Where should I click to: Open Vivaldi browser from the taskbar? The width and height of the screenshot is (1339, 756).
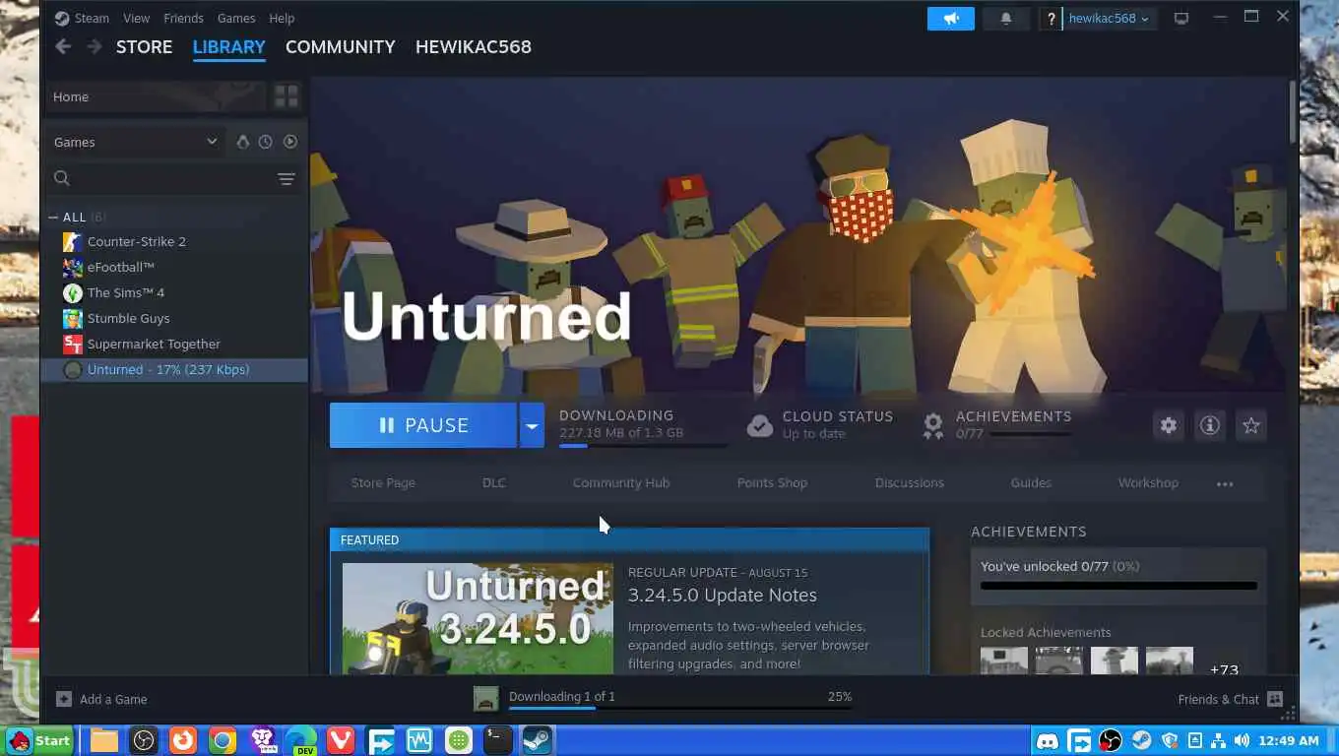point(341,740)
